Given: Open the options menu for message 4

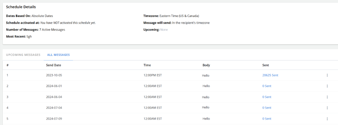Looking at the screenshot, I should pyautogui.click(x=327, y=108).
